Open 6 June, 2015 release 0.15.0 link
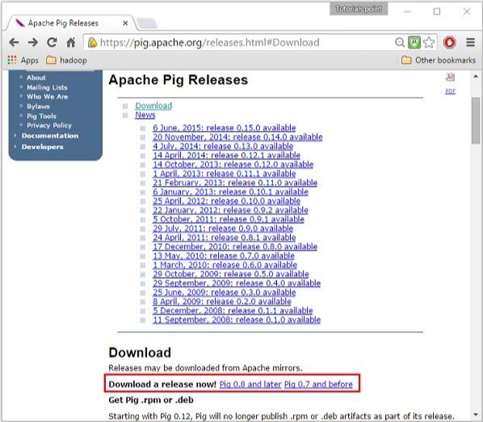Screen dimensions: 483x422 click(225, 128)
